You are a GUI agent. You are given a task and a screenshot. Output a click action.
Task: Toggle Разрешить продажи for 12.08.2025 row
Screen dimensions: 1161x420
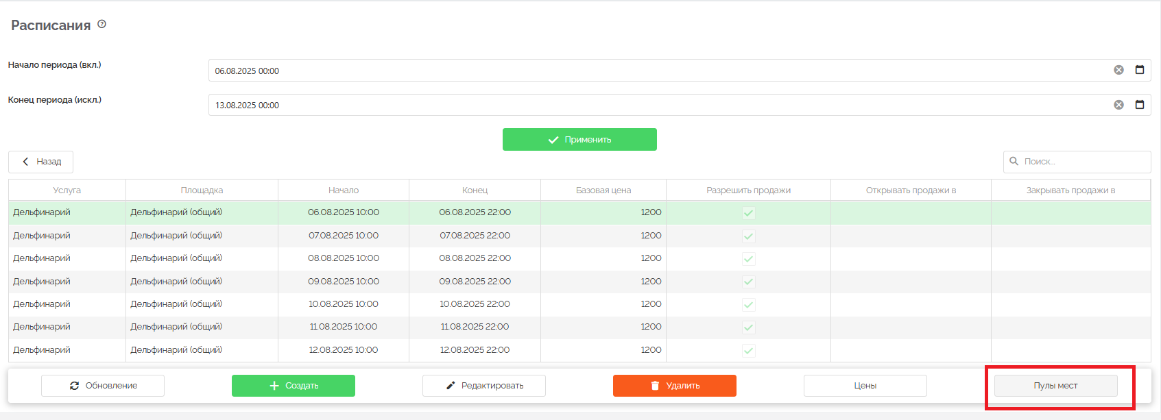tap(748, 351)
